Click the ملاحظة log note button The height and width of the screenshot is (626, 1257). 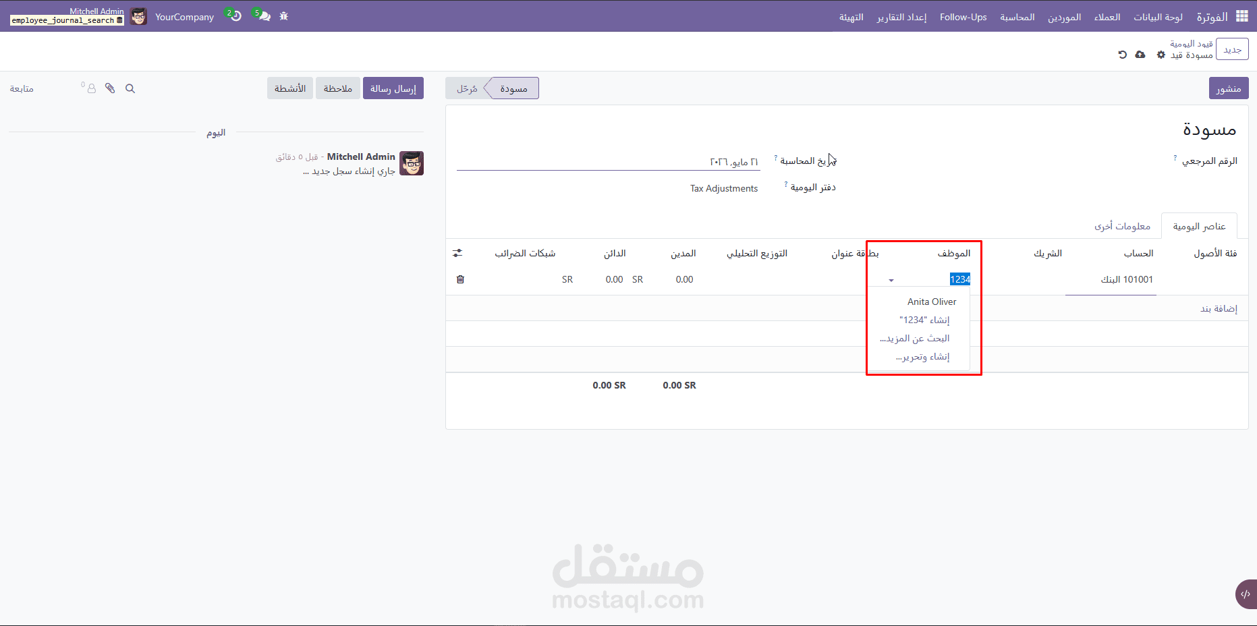pyautogui.click(x=338, y=88)
